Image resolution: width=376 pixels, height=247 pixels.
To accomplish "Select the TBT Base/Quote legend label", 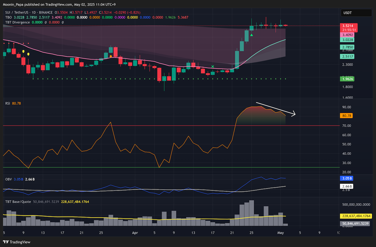I will tap(18, 202).
